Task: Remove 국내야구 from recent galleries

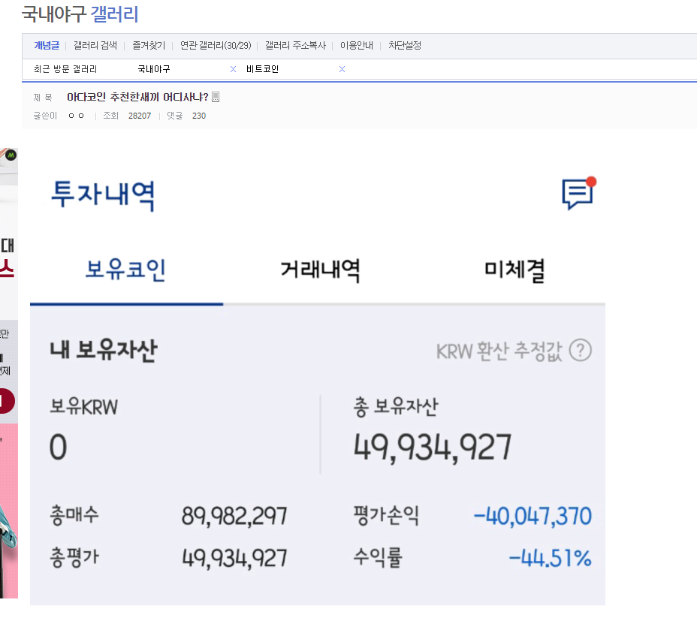Action: click(233, 69)
